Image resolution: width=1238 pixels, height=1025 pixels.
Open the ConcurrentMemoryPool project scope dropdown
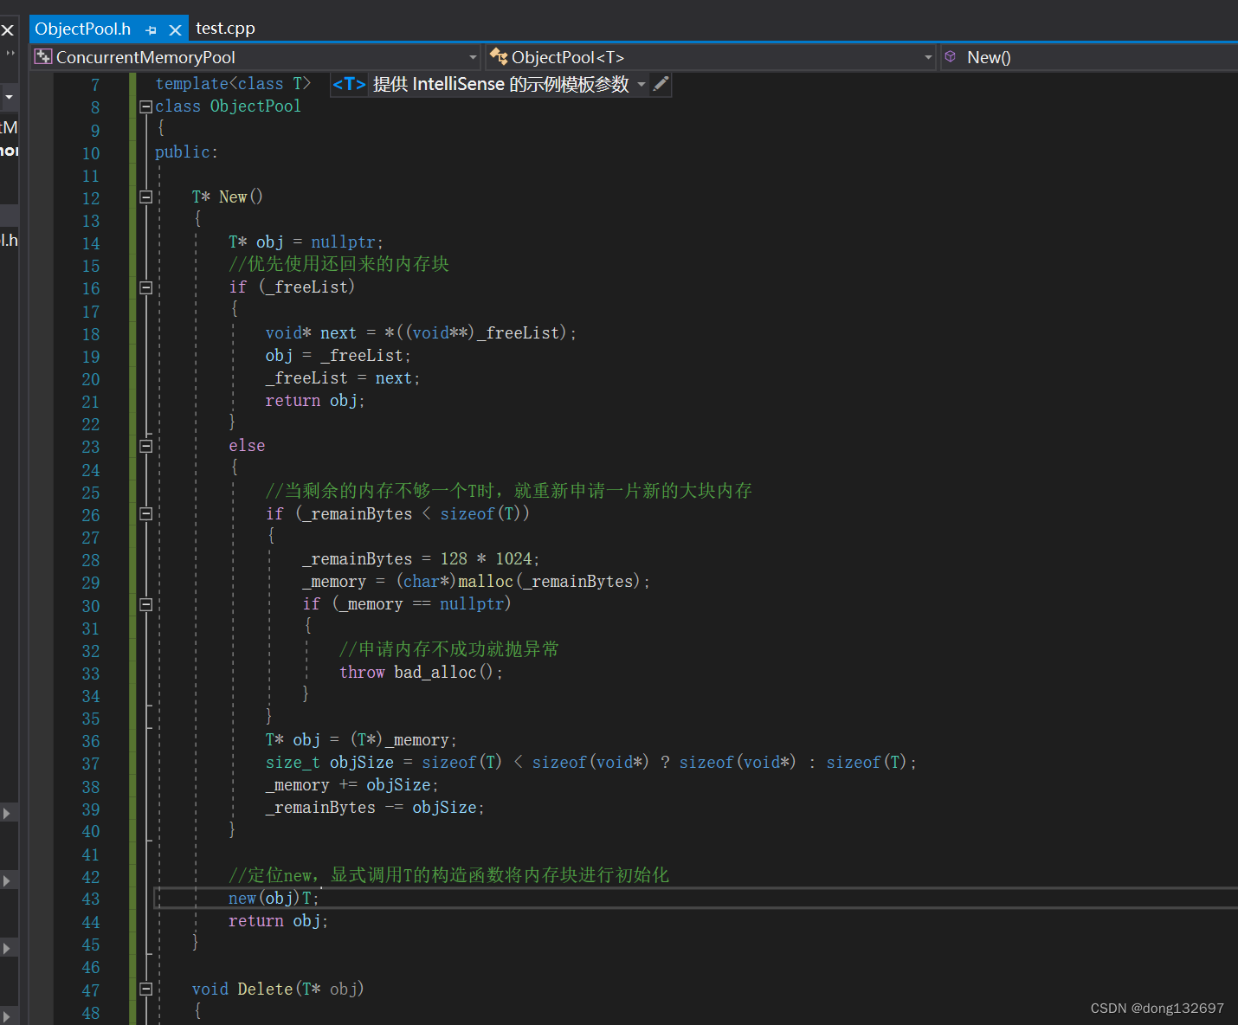pos(473,57)
